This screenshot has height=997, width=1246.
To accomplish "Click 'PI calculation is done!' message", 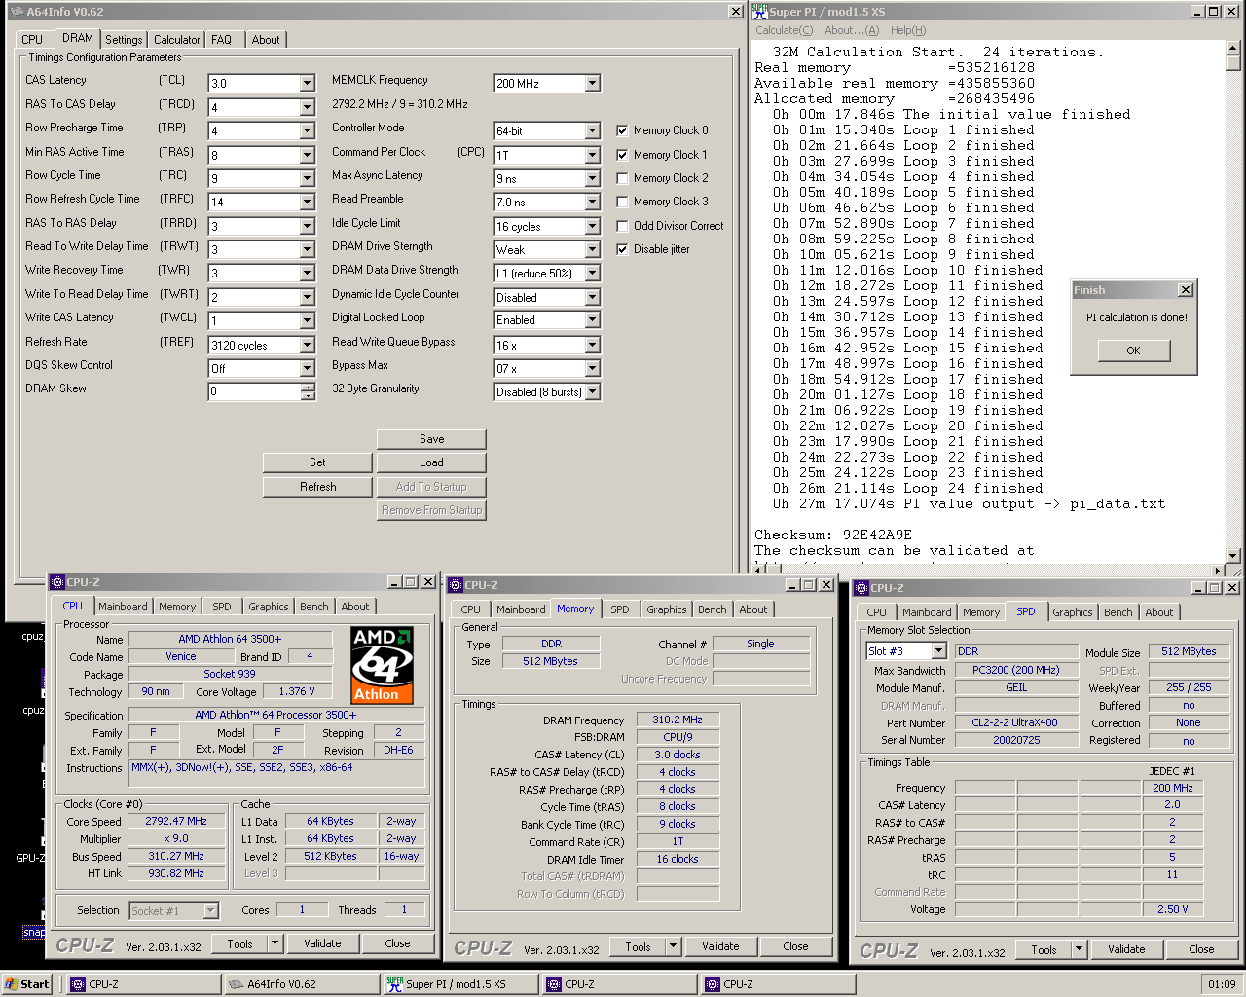I will 1137,317.
